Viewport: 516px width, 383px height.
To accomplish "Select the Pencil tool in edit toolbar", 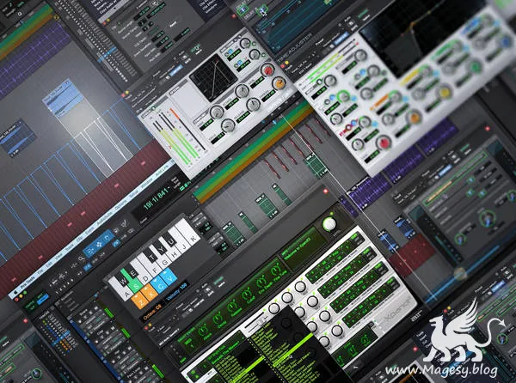I will (125, 224).
